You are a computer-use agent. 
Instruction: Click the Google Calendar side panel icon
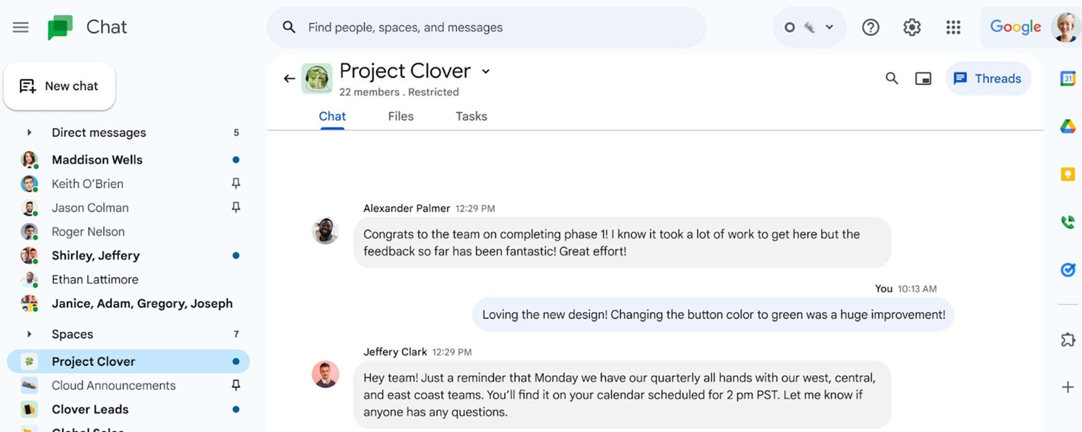tap(1068, 78)
